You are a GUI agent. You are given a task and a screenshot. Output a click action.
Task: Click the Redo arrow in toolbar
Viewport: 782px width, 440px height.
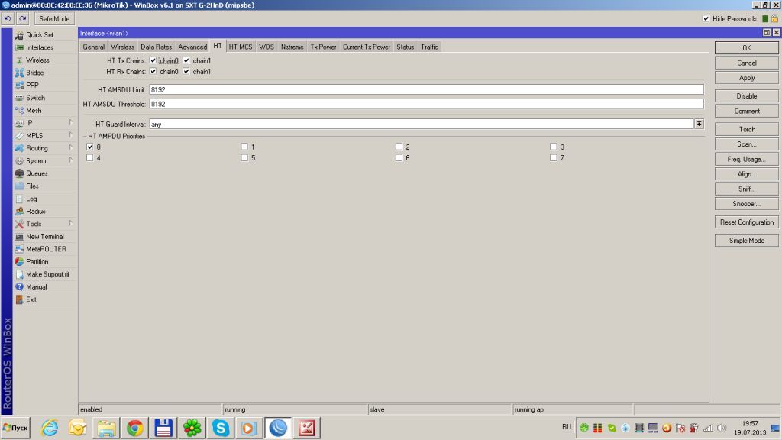coord(22,18)
